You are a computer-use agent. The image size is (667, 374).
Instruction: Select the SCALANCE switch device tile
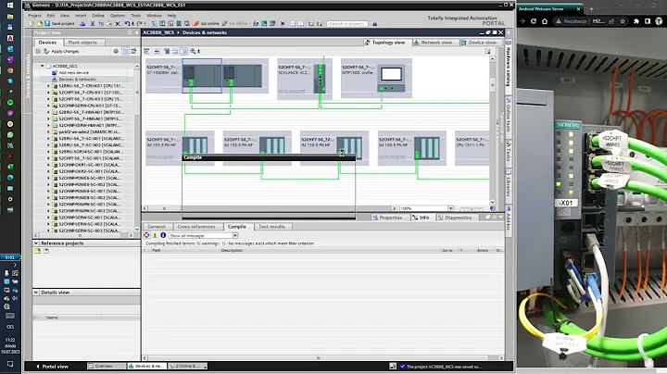(305, 79)
